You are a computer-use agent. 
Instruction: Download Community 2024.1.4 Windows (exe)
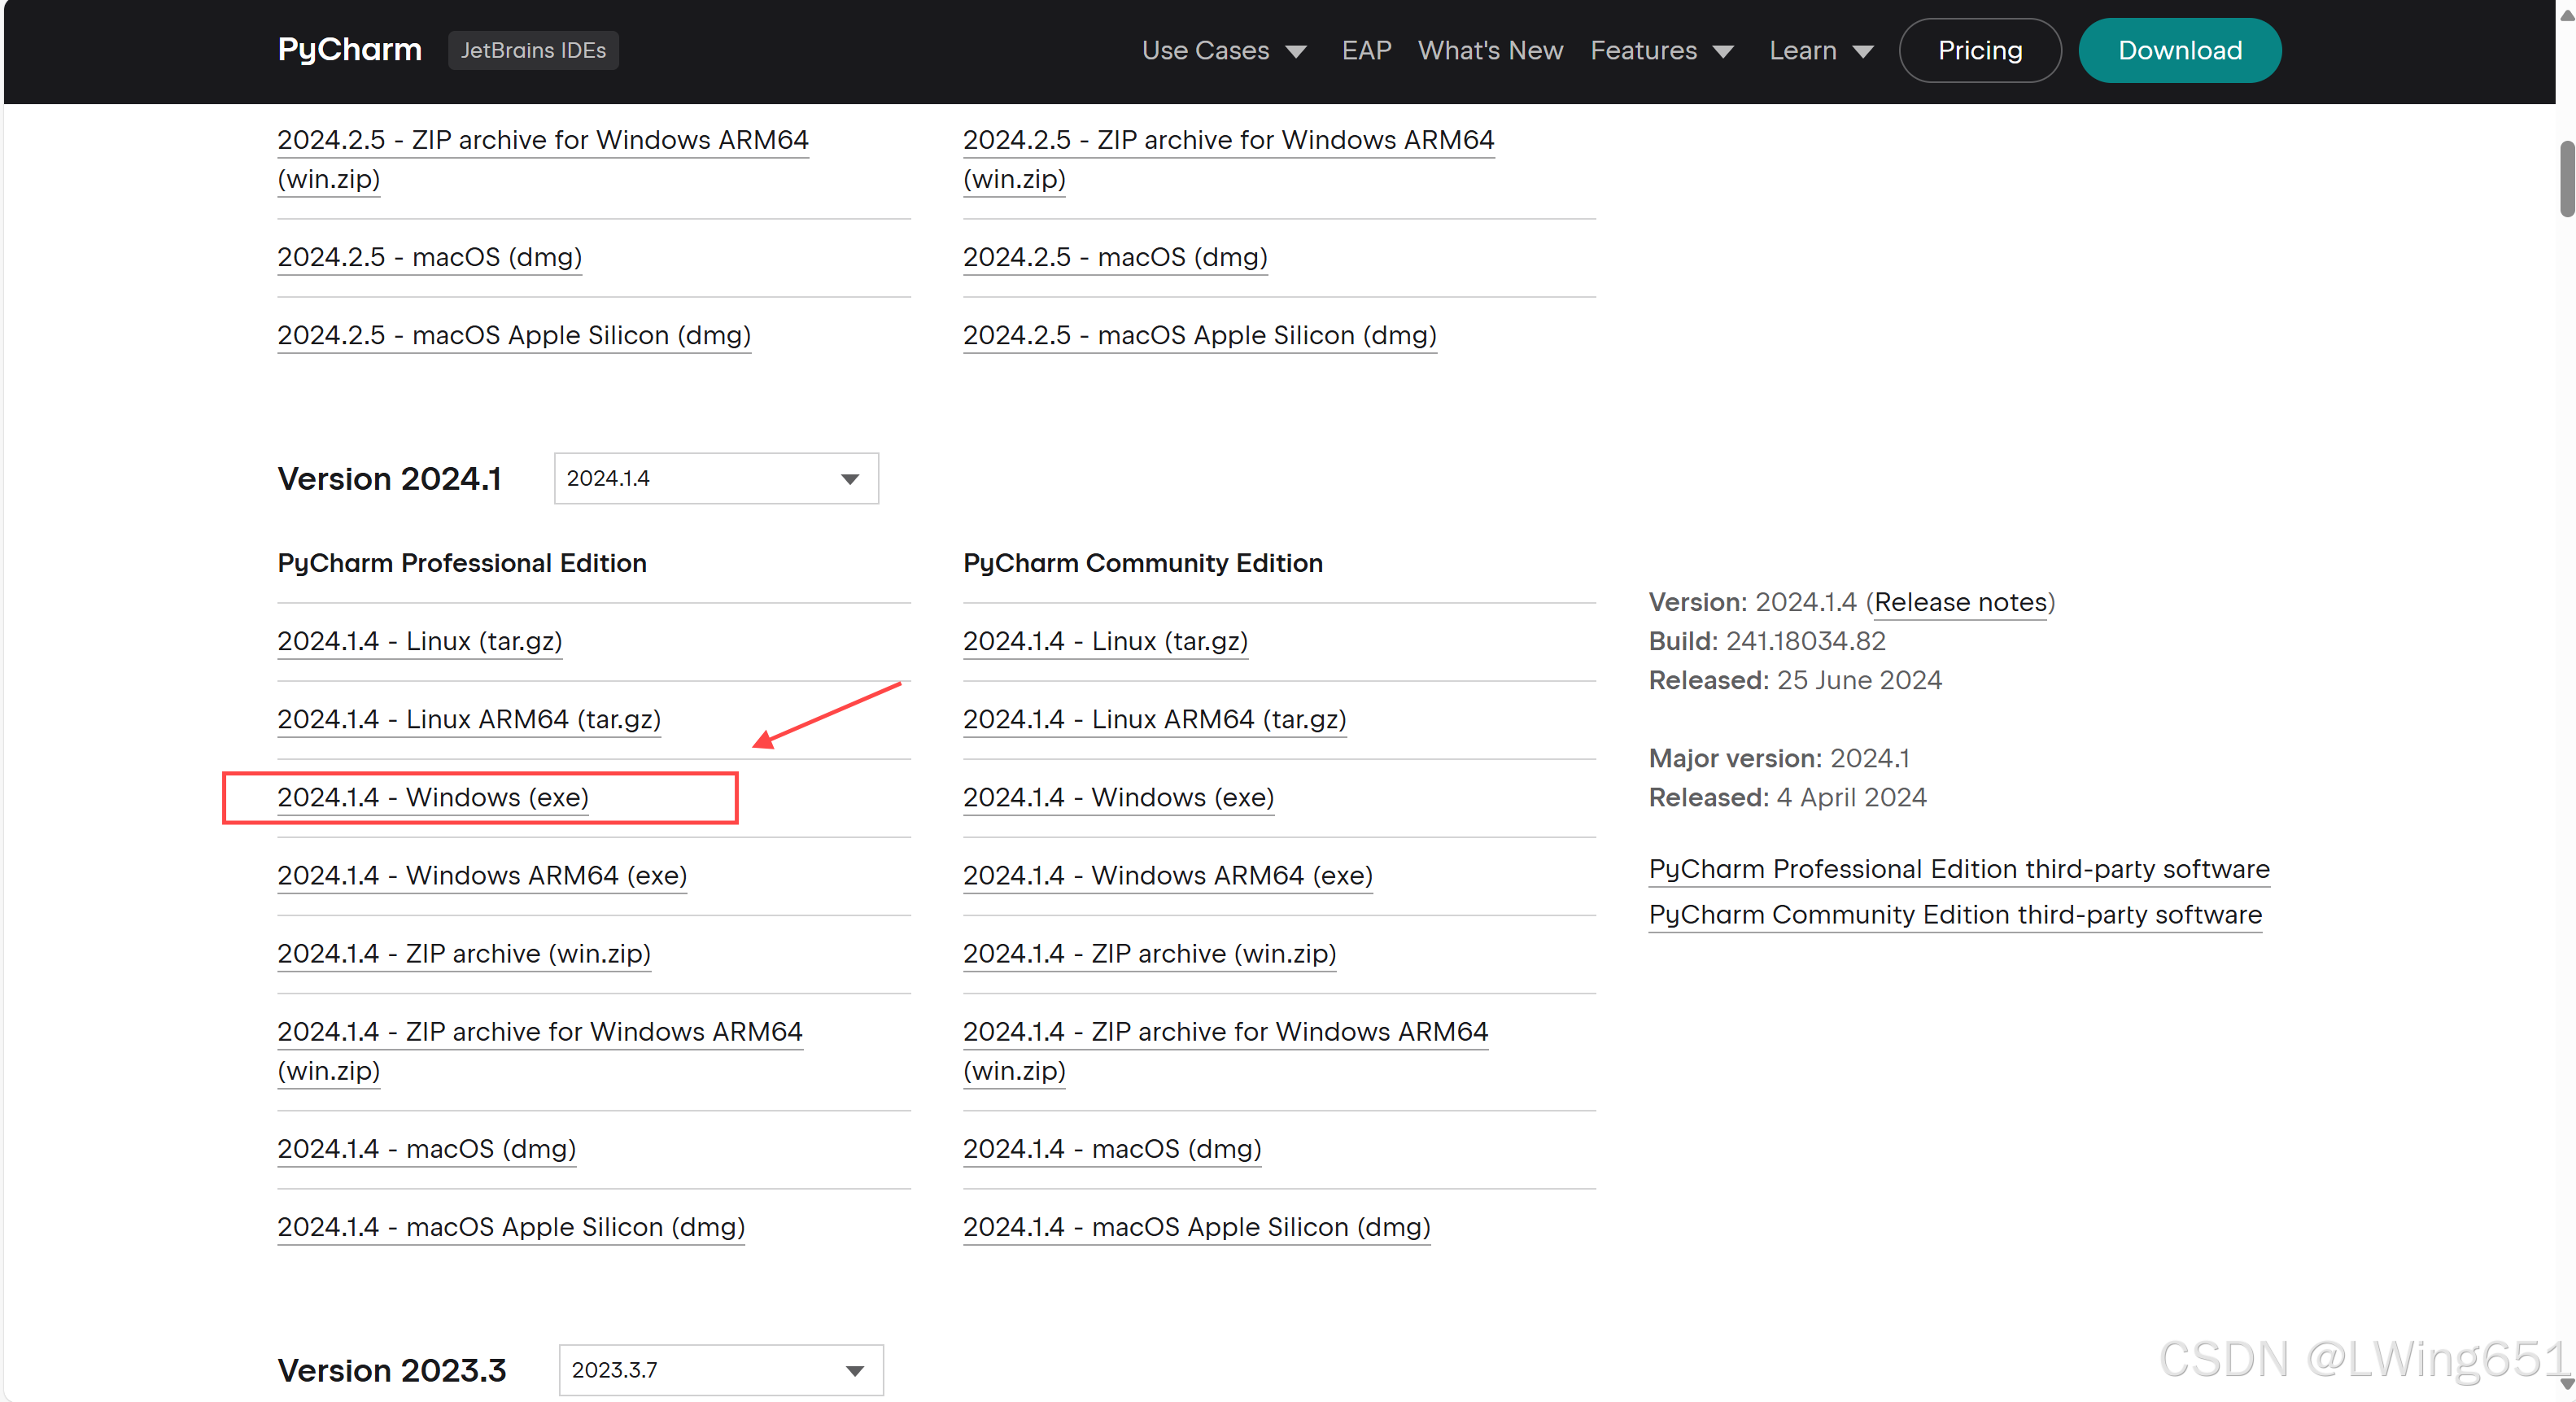click(x=1117, y=797)
